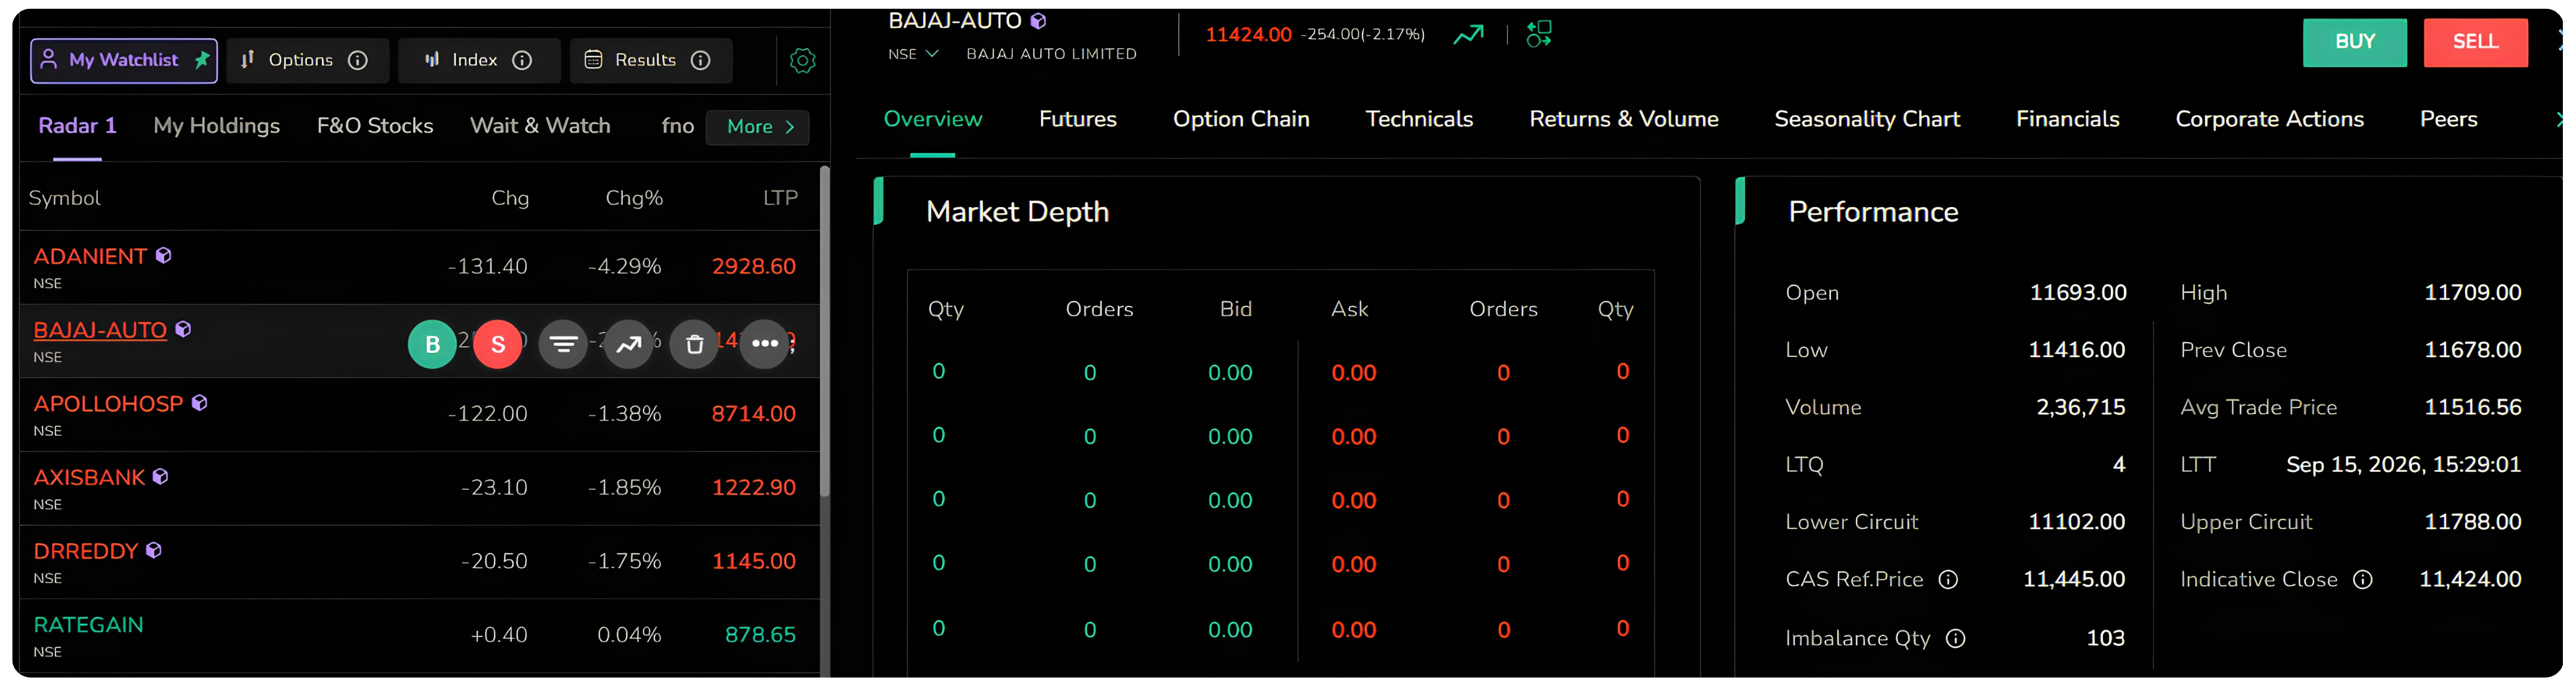Sort watchlist by Chg column header
This screenshot has width=2576, height=692.
pyautogui.click(x=510, y=198)
